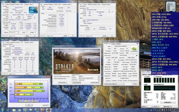Screen dimensions: 179x112
Task: Open the green arrow desktop shortcut above the 99 icon
Action: click(x=3, y=82)
